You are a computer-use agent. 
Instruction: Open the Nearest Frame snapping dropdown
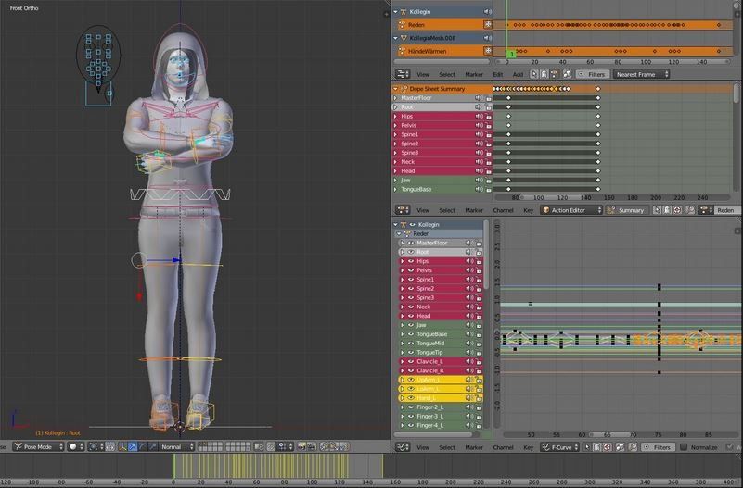641,74
